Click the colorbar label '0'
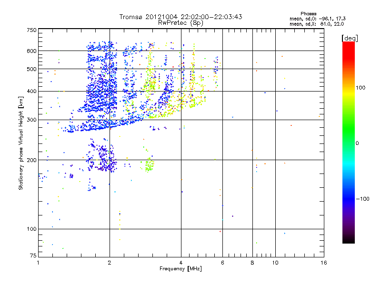Screen dimensions: 381x286 click(x=357, y=143)
